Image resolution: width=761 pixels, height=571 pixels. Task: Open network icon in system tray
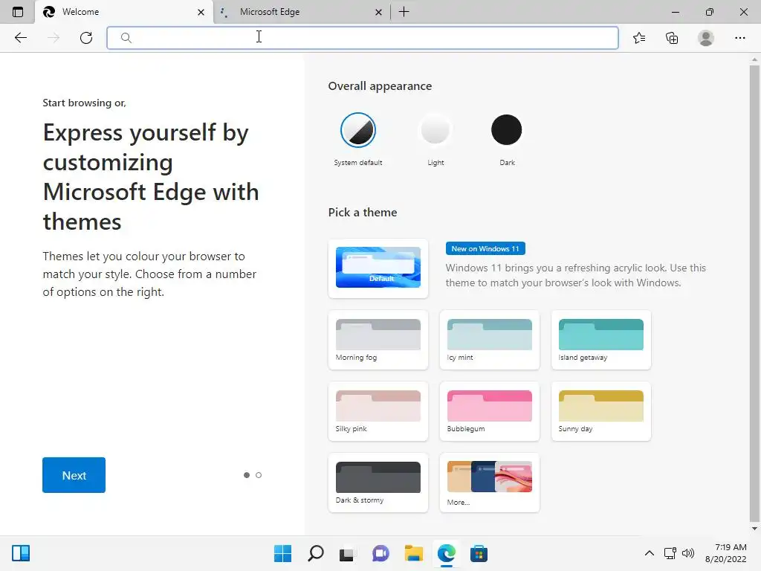tap(670, 553)
